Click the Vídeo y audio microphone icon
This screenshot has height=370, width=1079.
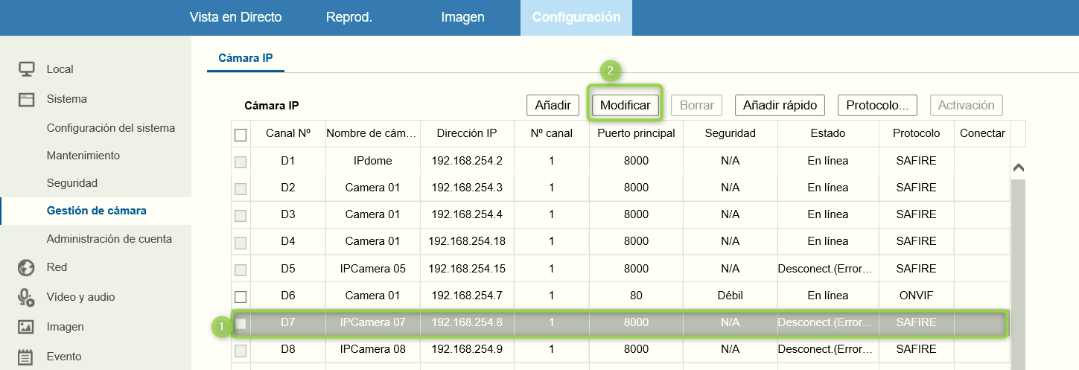(27, 297)
